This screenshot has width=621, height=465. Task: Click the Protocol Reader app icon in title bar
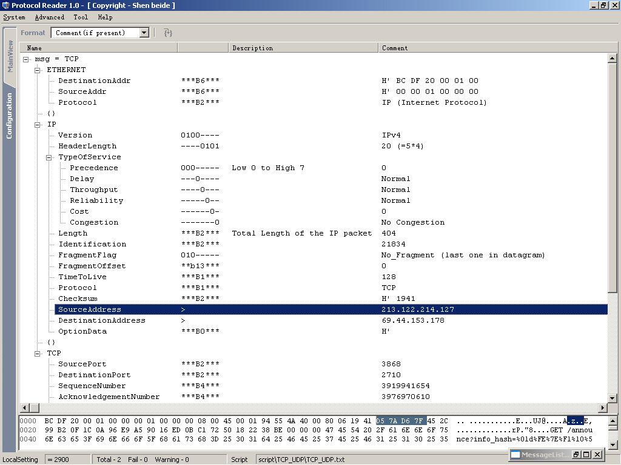(5, 5)
